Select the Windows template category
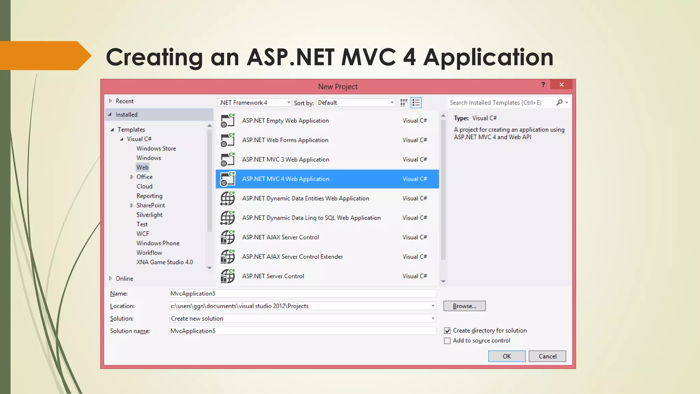Viewport: 700px width, 394px height. (x=149, y=158)
